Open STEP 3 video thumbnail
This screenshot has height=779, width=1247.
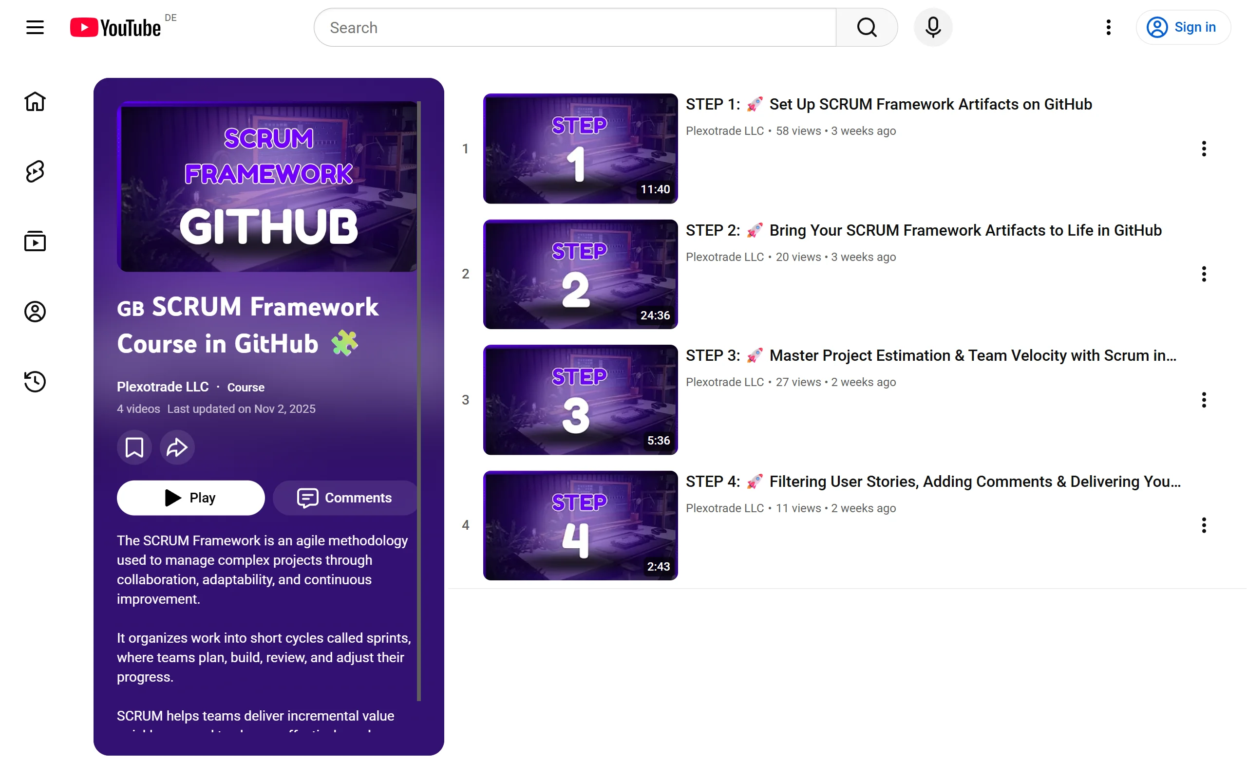point(580,400)
